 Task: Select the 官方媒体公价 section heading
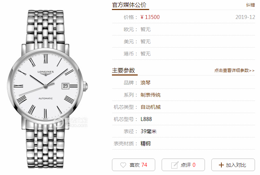(x=129, y=5)
